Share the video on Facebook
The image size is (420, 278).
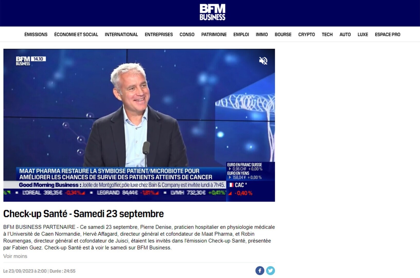[260, 271]
